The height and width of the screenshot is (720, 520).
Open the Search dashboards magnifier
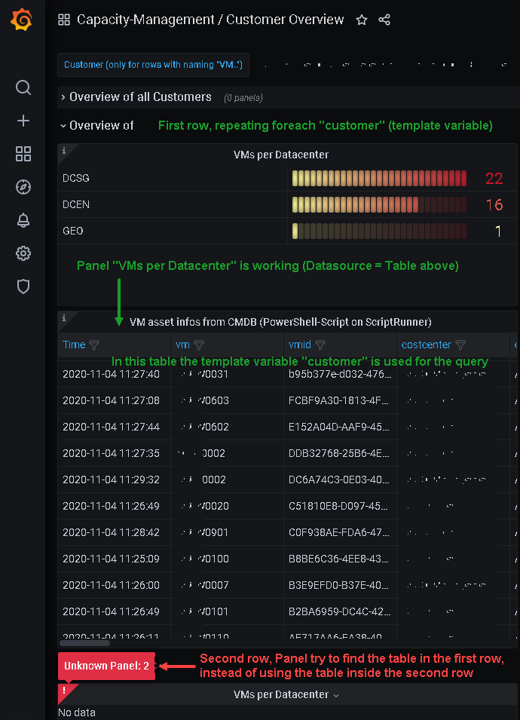[23, 87]
